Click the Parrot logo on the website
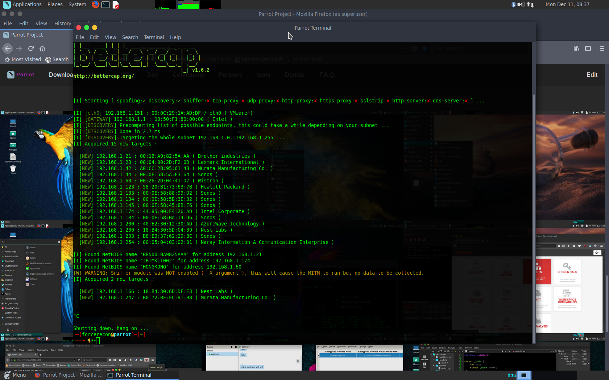This screenshot has width=609, height=380. [x=21, y=75]
